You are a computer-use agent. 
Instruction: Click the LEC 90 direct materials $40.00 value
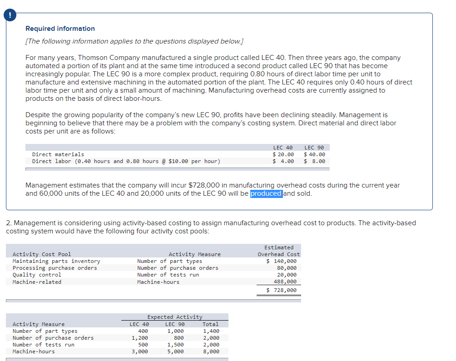pyautogui.click(x=314, y=154)
